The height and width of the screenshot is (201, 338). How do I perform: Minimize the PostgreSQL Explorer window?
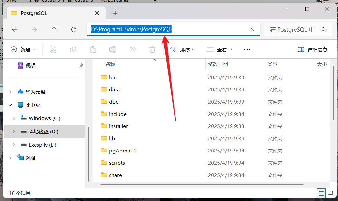coord(288,9)
